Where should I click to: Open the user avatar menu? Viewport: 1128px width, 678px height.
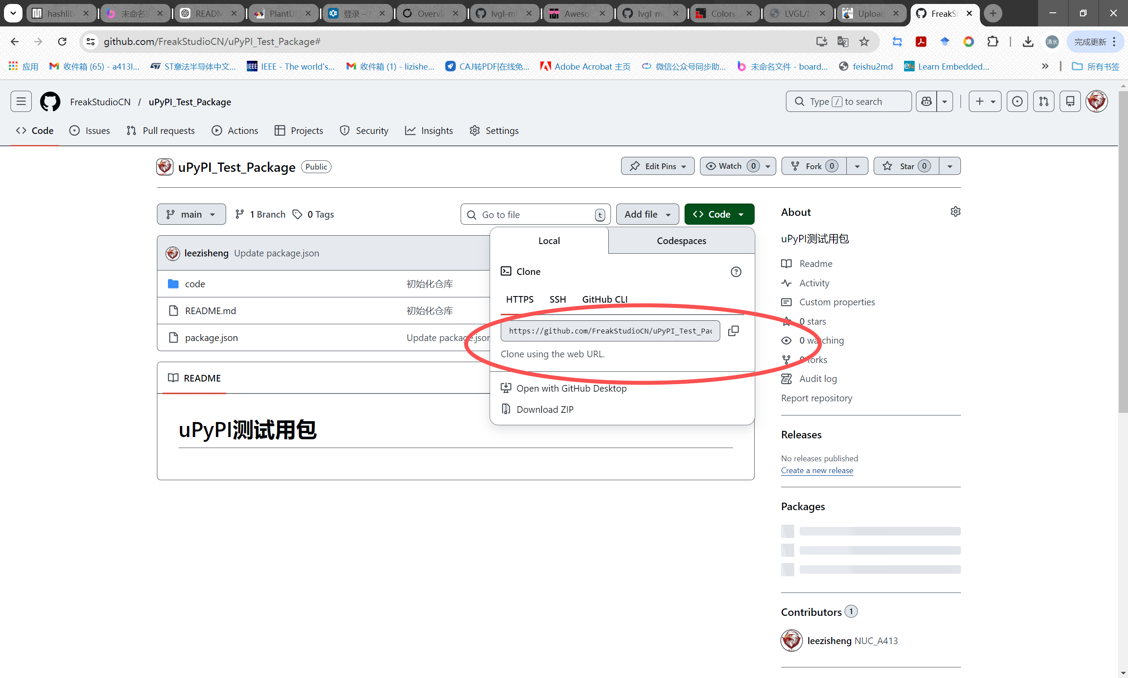click(1096, 101)
